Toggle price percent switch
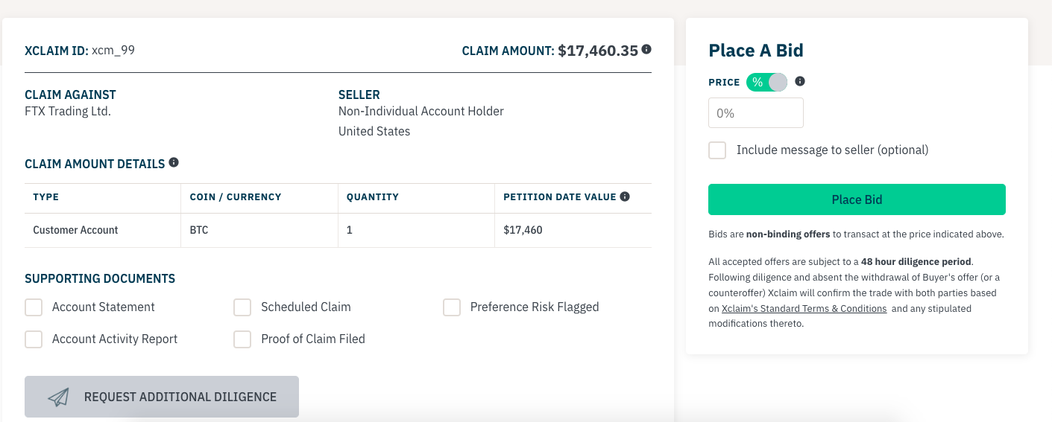The height and width of the screenshot is (422, 1052). [x=766, y=82]
